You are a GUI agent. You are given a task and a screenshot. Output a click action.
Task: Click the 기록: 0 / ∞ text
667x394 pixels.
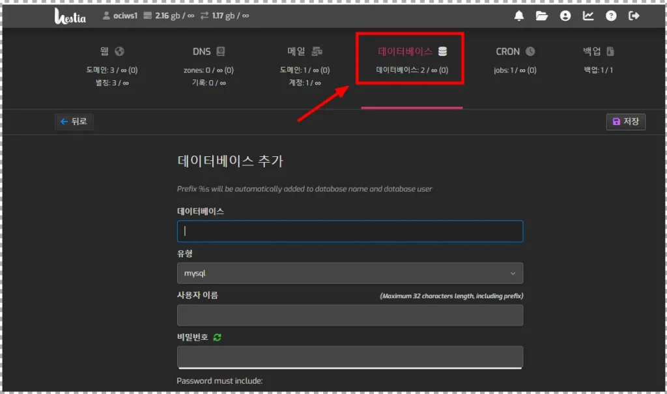pos(208,83)
